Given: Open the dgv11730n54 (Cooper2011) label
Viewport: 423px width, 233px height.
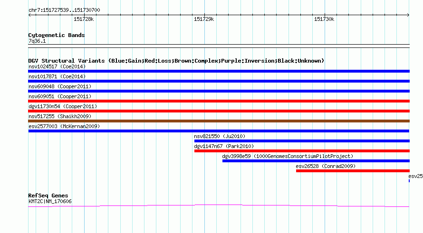Looking at the screenshot, I should (63, 106).
